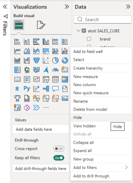Choose New quick measure
Image resolution: width=133 pixels, height=183 pixels.
point(101,93)
